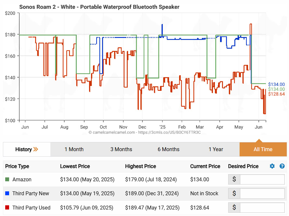Viewport: 289px width, 216px height.
Task: Click the orange double-chevron beside History
Action: tap(36, 149)
